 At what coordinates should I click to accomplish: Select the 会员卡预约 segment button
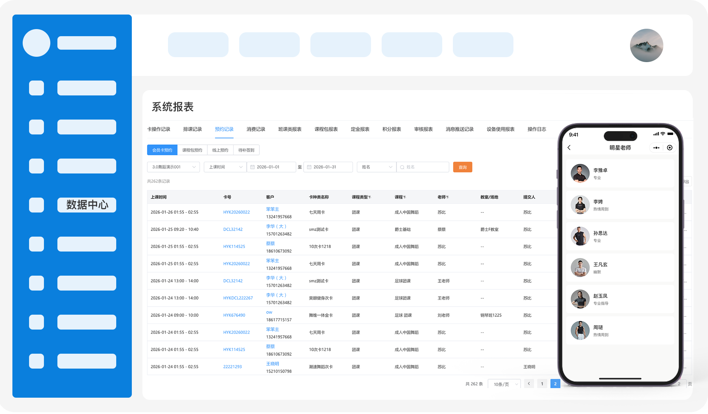[x=162, y=150]
